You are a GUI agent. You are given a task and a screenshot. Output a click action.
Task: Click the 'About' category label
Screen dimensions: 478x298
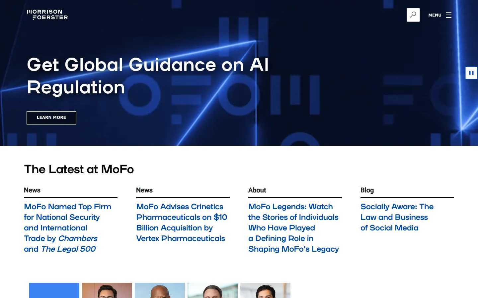click(x=257, y=190)
